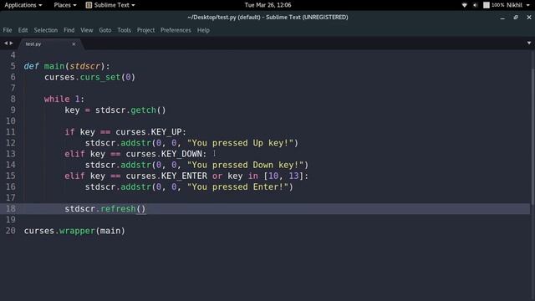Click "refresh" on line 18

[x=118, y=208]
